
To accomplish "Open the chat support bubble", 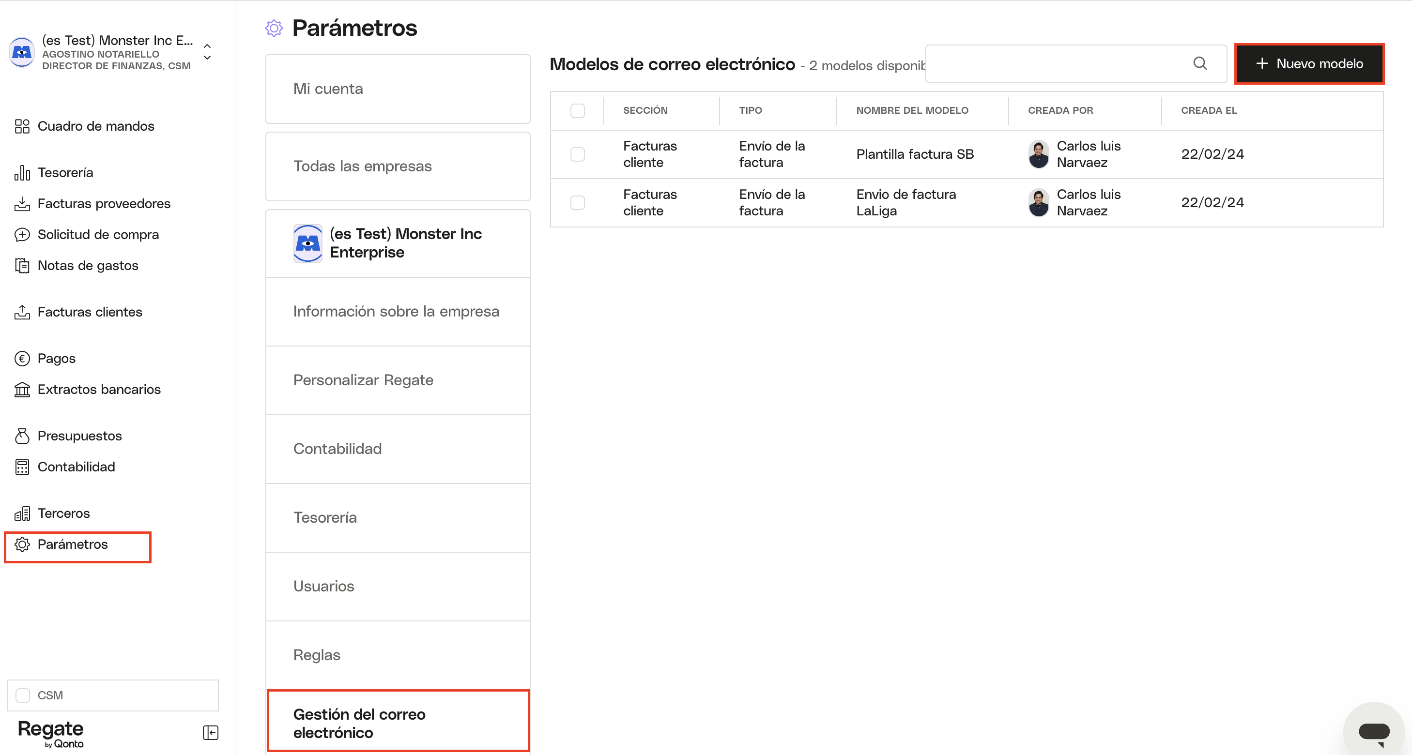I will tap(1374, 731).
